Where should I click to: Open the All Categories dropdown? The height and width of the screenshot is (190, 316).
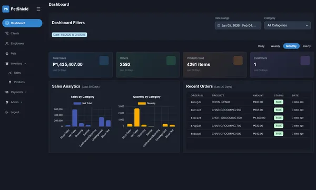pos(288,25)
